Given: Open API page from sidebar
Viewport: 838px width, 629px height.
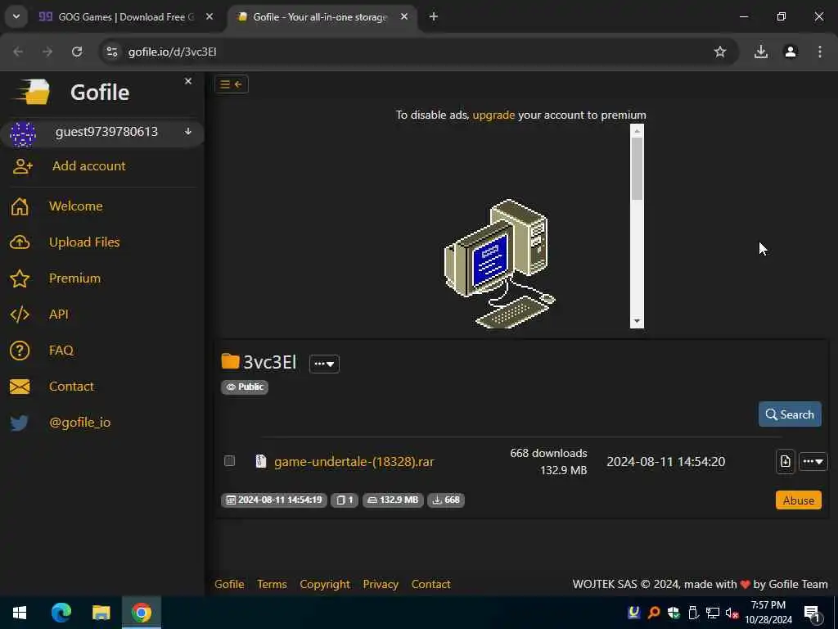Looking at the screenshot, I should click(x=59, y=314).
